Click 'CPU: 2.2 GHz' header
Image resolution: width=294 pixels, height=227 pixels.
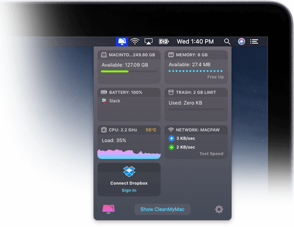click(123, 130)
